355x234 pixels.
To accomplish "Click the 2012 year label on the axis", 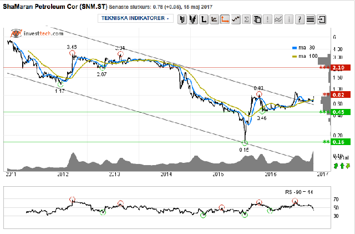I will pos(63,175).
